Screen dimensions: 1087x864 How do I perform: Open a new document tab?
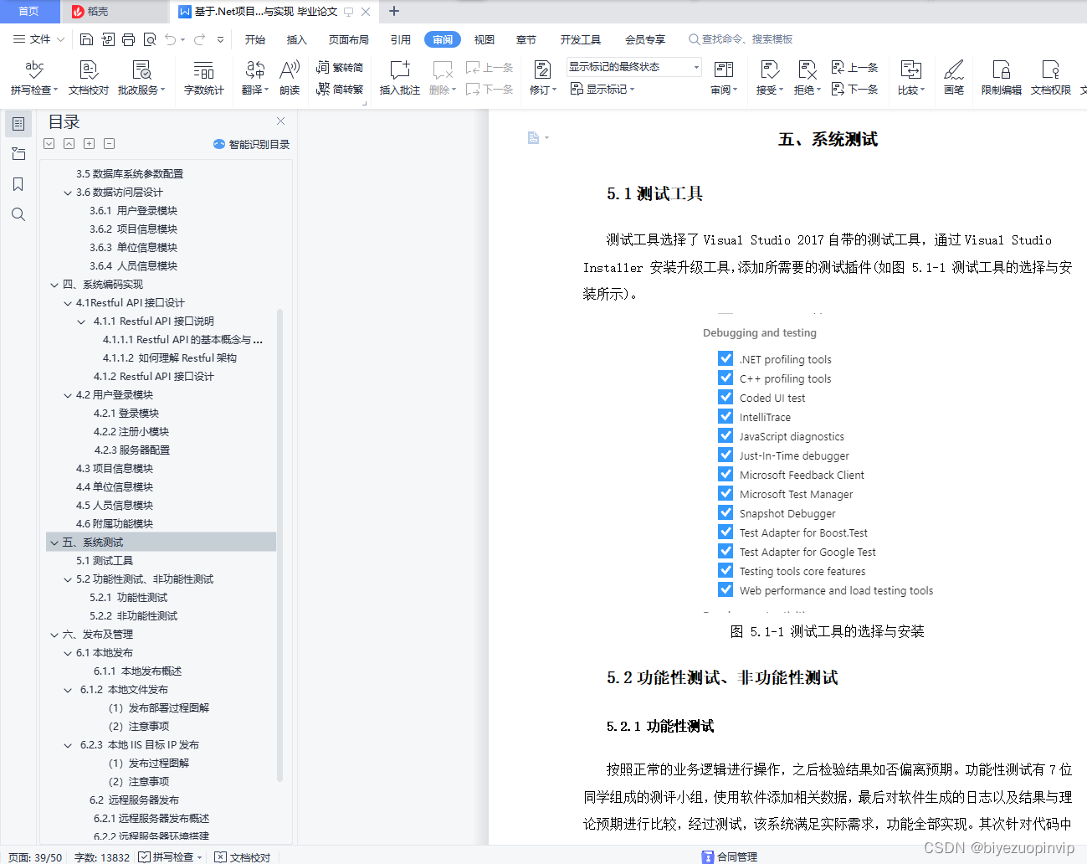point(394,12)
